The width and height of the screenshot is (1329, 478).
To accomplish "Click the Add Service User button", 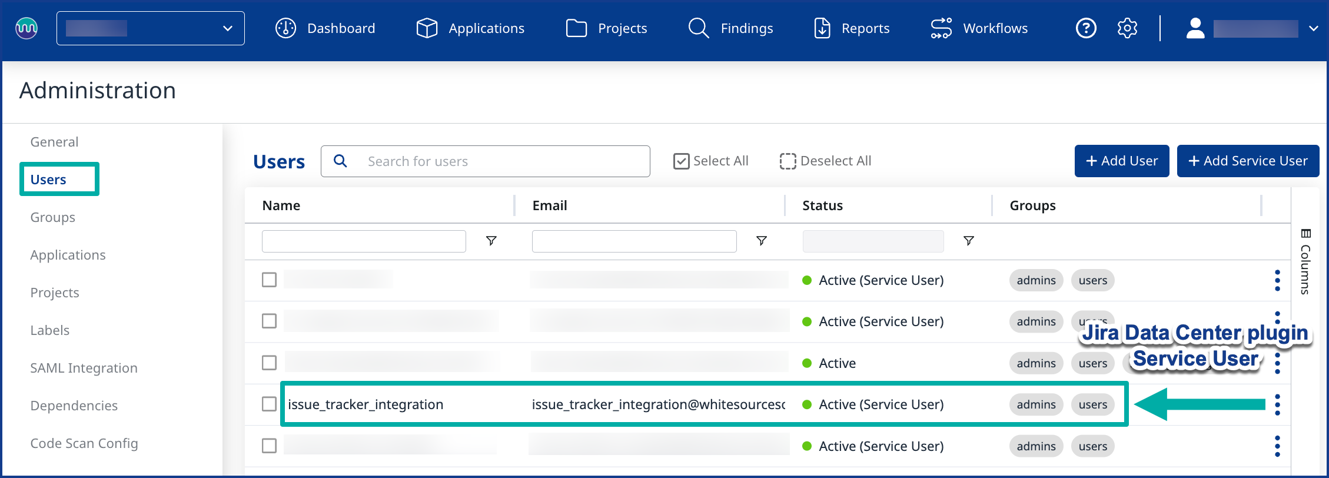I will (x=1247, y=161).
